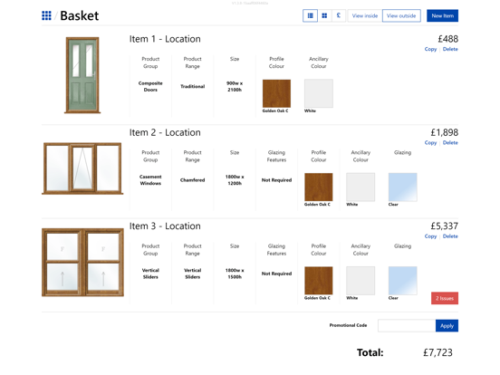This screenshot has height=375, width=500.
Task: Click the 1800w x 1500h size
Action: click(235, 274)
